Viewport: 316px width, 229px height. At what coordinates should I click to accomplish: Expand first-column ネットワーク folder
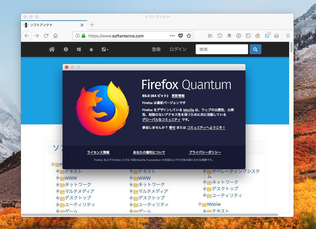click(58, 184)
